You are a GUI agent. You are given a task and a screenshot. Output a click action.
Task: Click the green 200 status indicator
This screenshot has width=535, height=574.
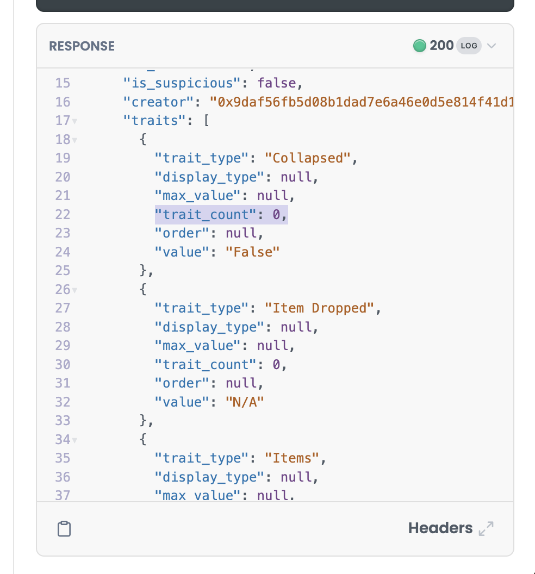tap(419, 46)
